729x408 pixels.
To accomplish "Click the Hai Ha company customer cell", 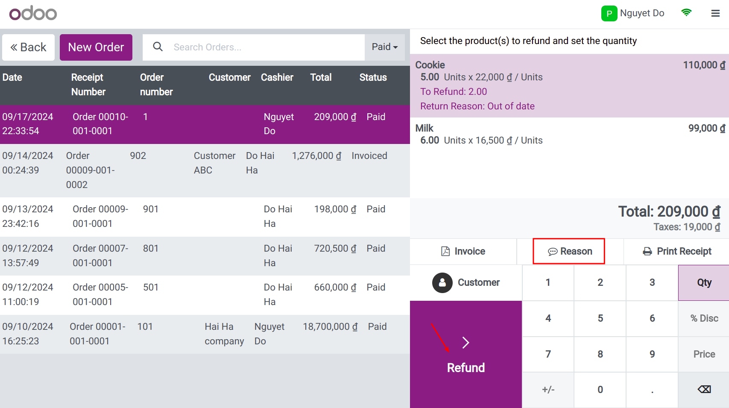I will point(224,334).
